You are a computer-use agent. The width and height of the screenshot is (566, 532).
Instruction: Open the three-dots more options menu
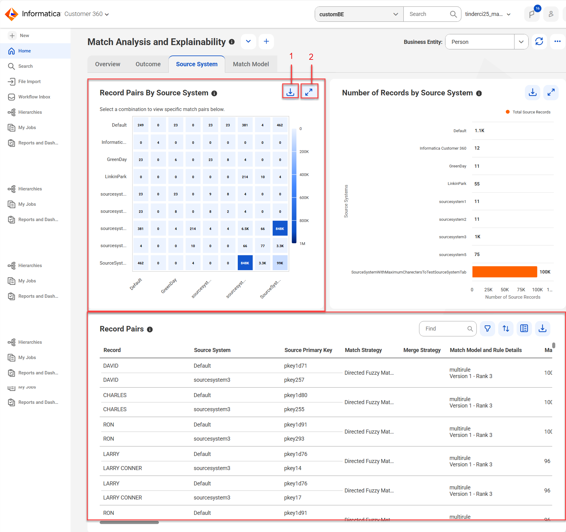point(557,41)
